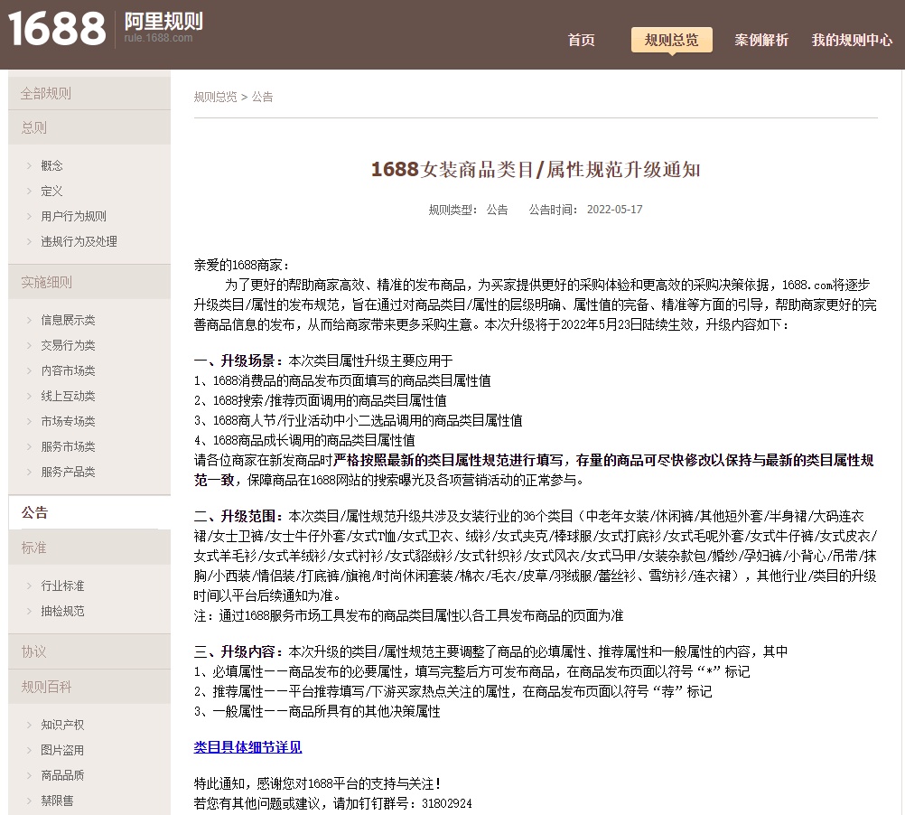Viewport: 905px width, 815px height.
Task: Click the 二、升级范围 heading
Action: tap(239, 517)
